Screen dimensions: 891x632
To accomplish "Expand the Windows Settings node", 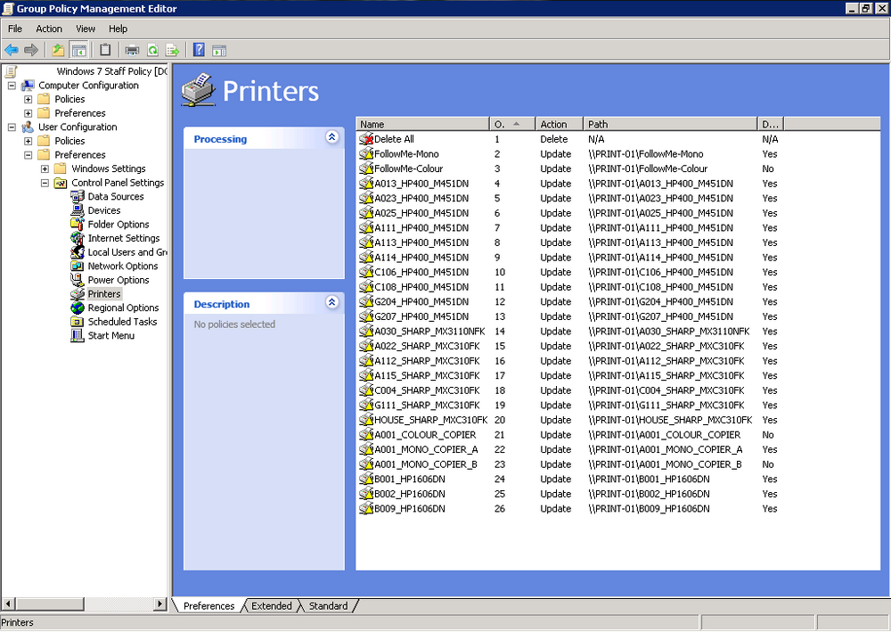I will pos(45,168).
